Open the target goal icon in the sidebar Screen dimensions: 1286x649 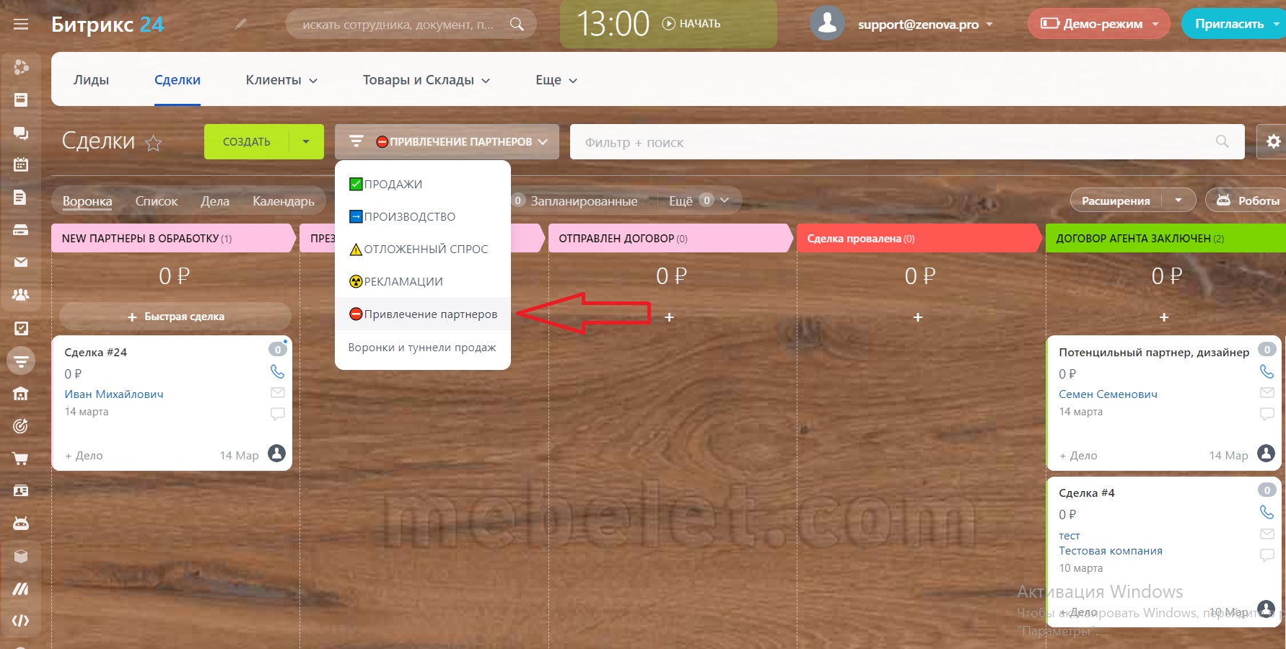tap(21, 426)
